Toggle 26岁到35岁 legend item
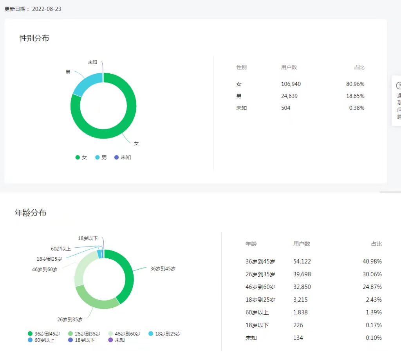This screenshot has height=361, width=401. coord(84,334)
